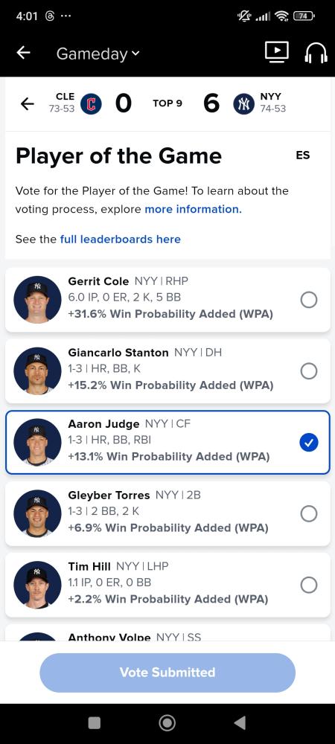Tap the Android recent apps square button
The width and height of the screenshot is (335, 744).
(x=95, y=722)
